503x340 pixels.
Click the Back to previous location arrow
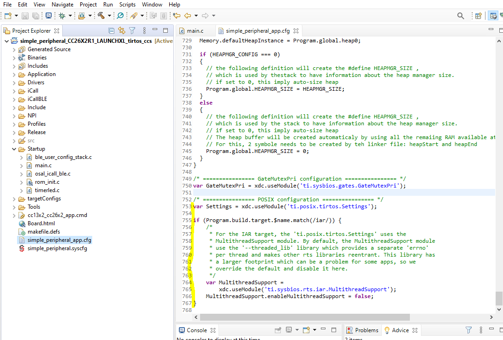click(188, 16)
